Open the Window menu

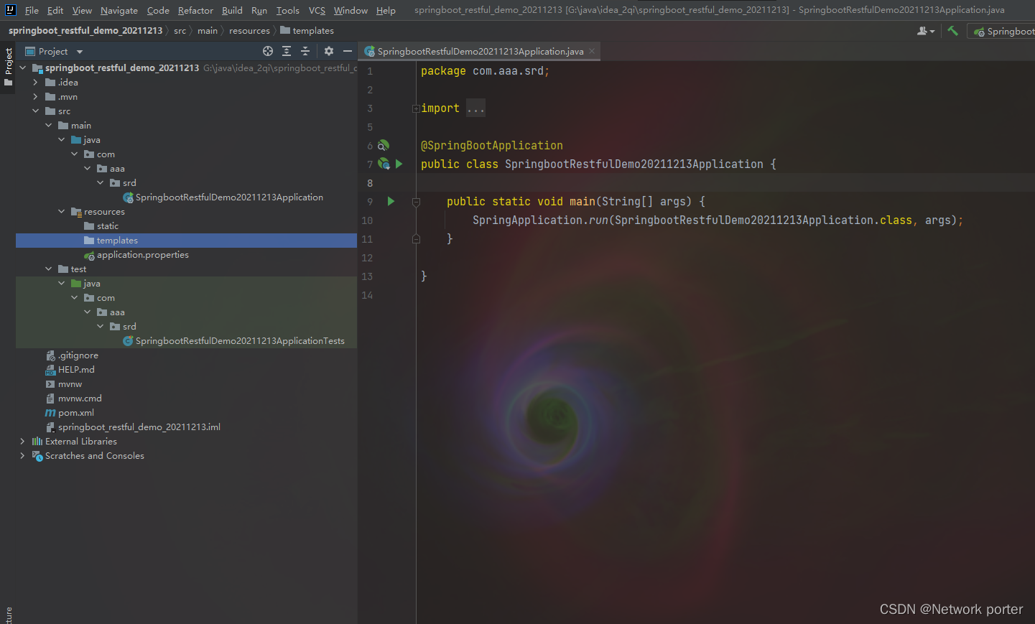pyautogui.click(x=351, y=10)
